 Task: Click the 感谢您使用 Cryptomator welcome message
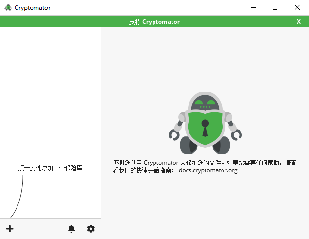coord(204,163)
